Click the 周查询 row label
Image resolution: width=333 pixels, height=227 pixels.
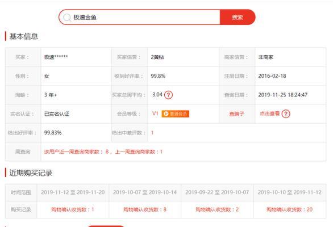[23, 152]
